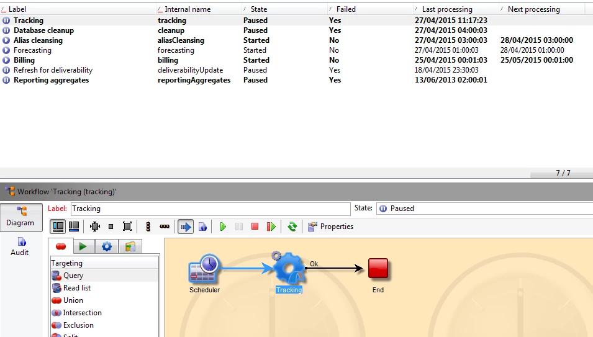
Task: Stop the workflow with red square button
Action: point(255,227)
